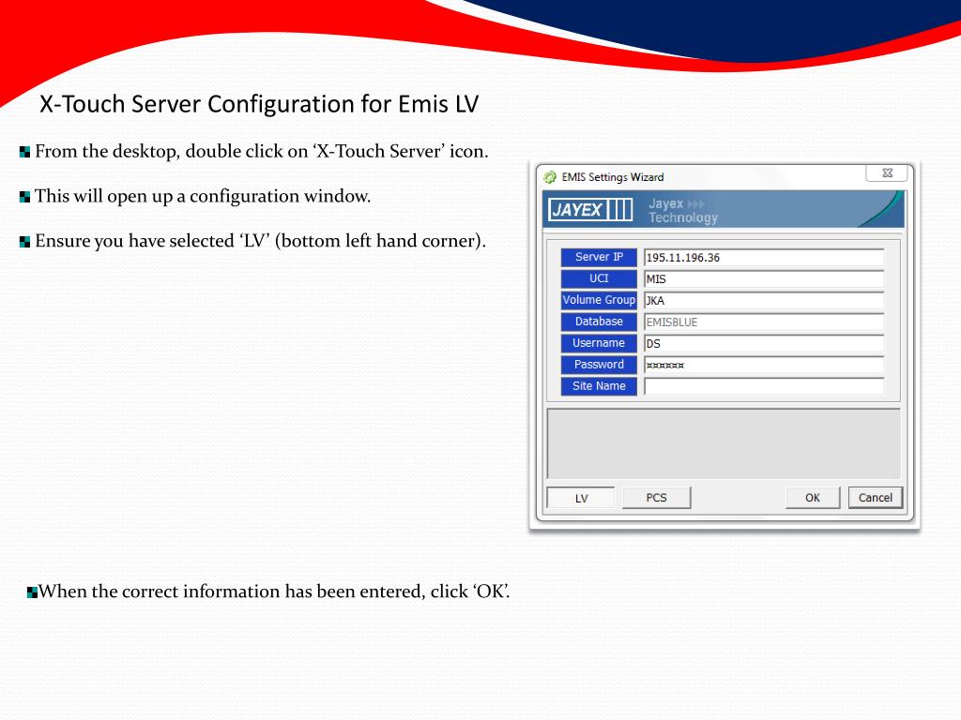
Task: Click the EMIS Settings Wizard title icon
Action: pos(550,177)
